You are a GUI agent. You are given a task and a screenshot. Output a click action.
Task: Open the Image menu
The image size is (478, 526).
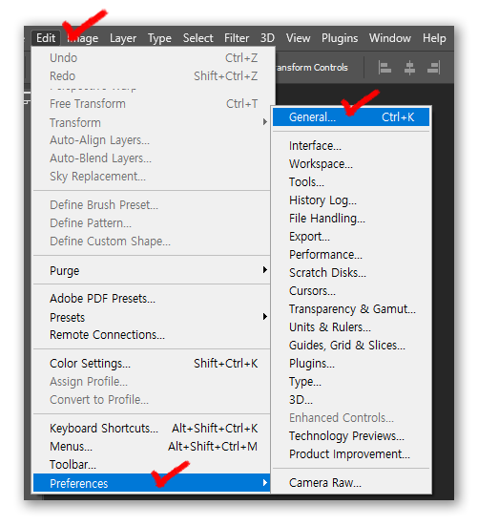(x=82, y=38)
